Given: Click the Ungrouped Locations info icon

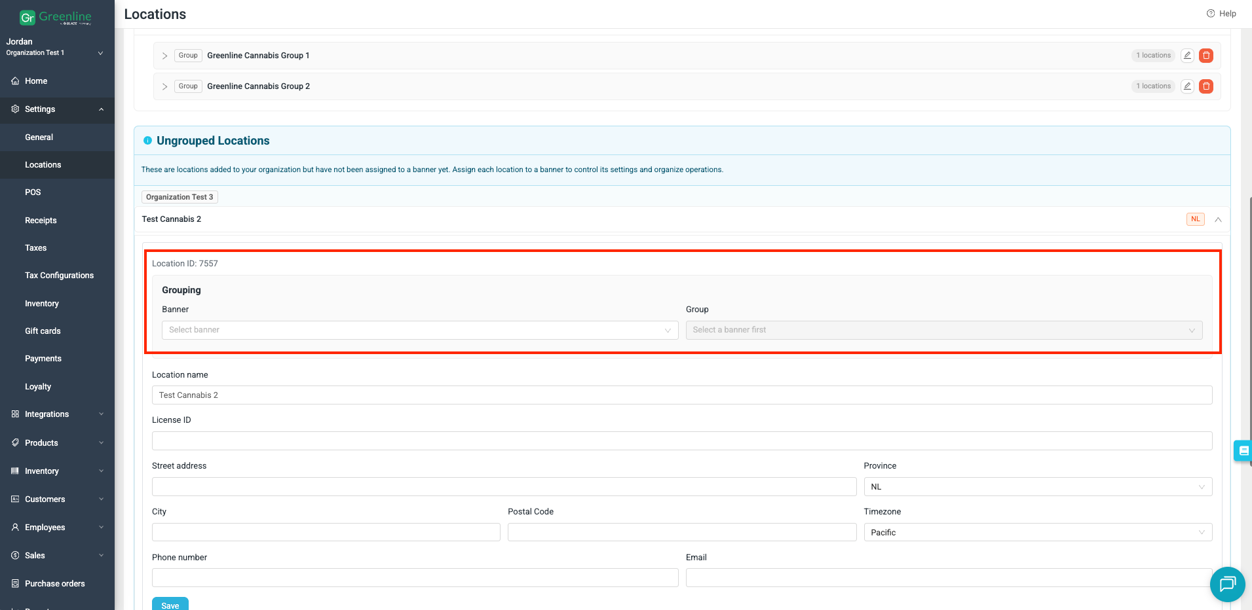Looking at the screenshot, I should coord(147,141).
